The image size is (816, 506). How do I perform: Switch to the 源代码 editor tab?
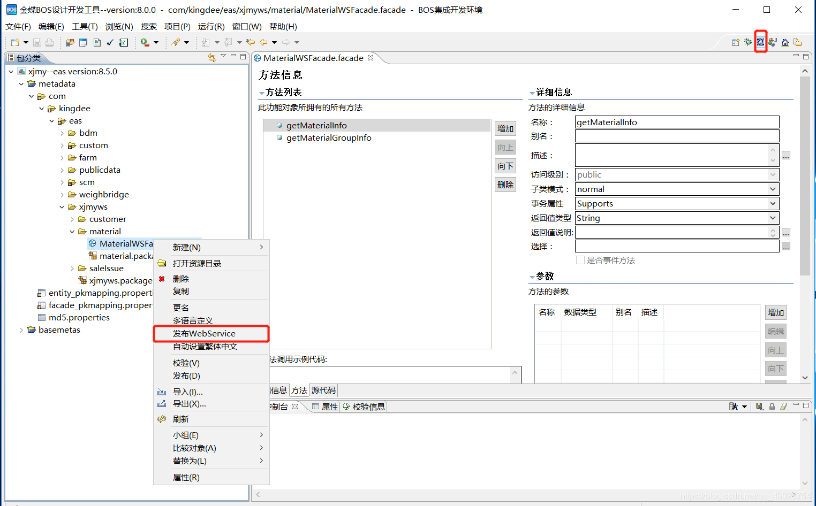point(323,390)
